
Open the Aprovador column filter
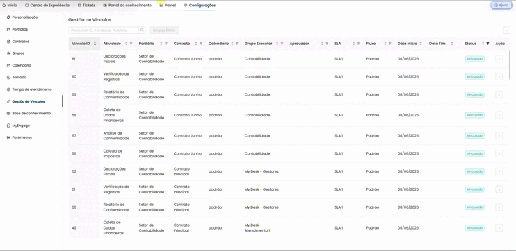[x=327, y=44]
